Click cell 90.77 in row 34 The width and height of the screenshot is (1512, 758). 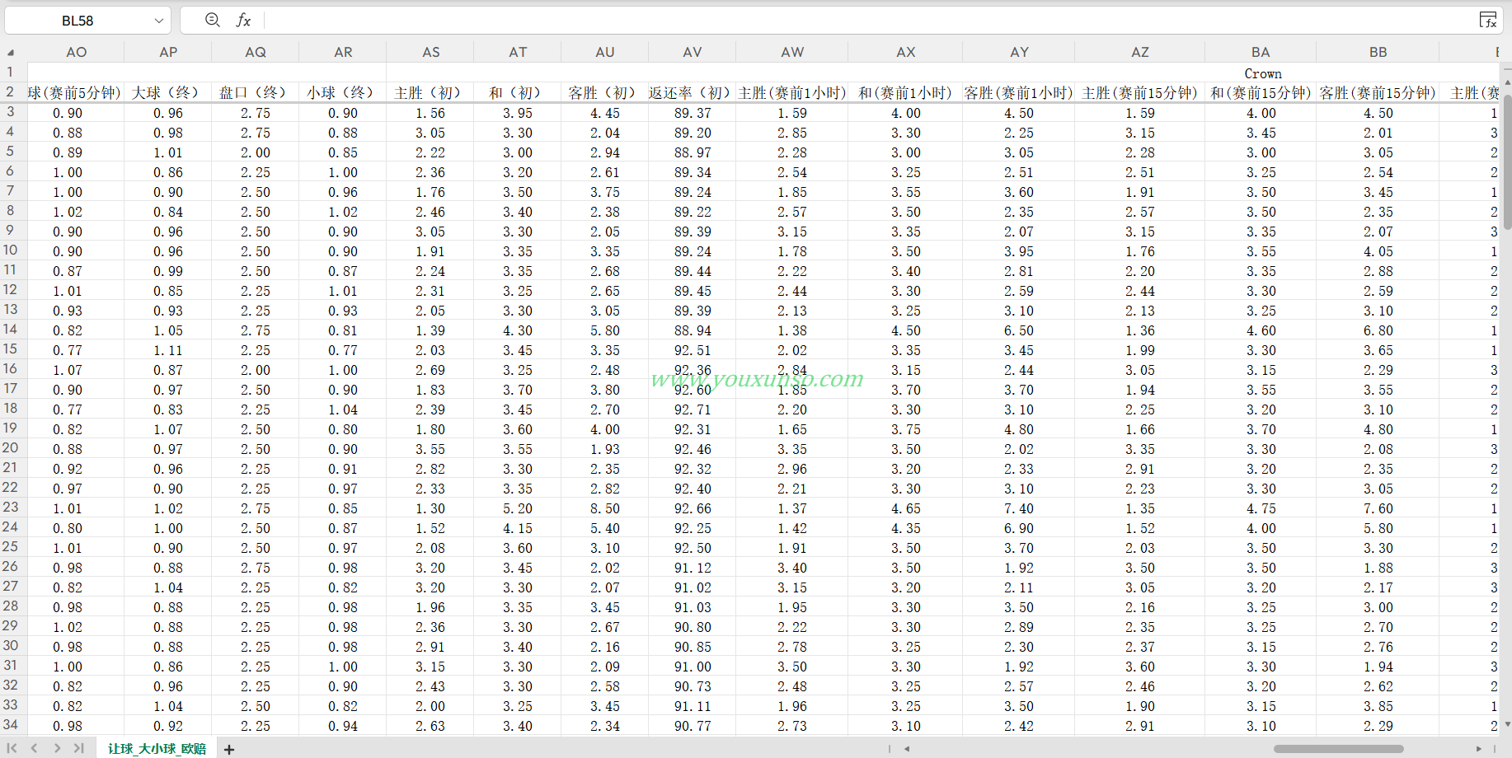pos(693,726)
